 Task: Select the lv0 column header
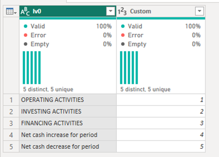(x=64, y=12)
